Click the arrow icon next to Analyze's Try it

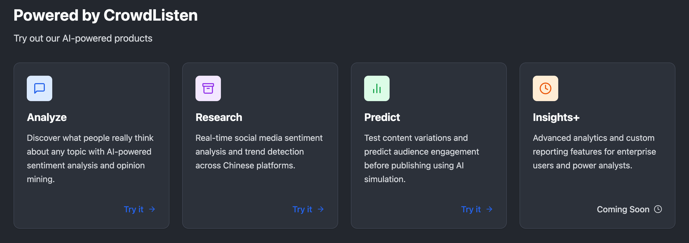click(152, 210)
